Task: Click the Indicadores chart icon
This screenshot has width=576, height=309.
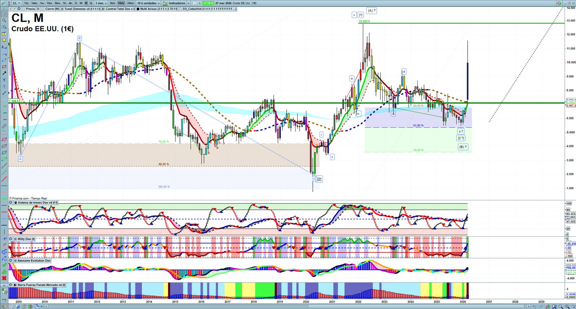Action: (x=165, y=3)
